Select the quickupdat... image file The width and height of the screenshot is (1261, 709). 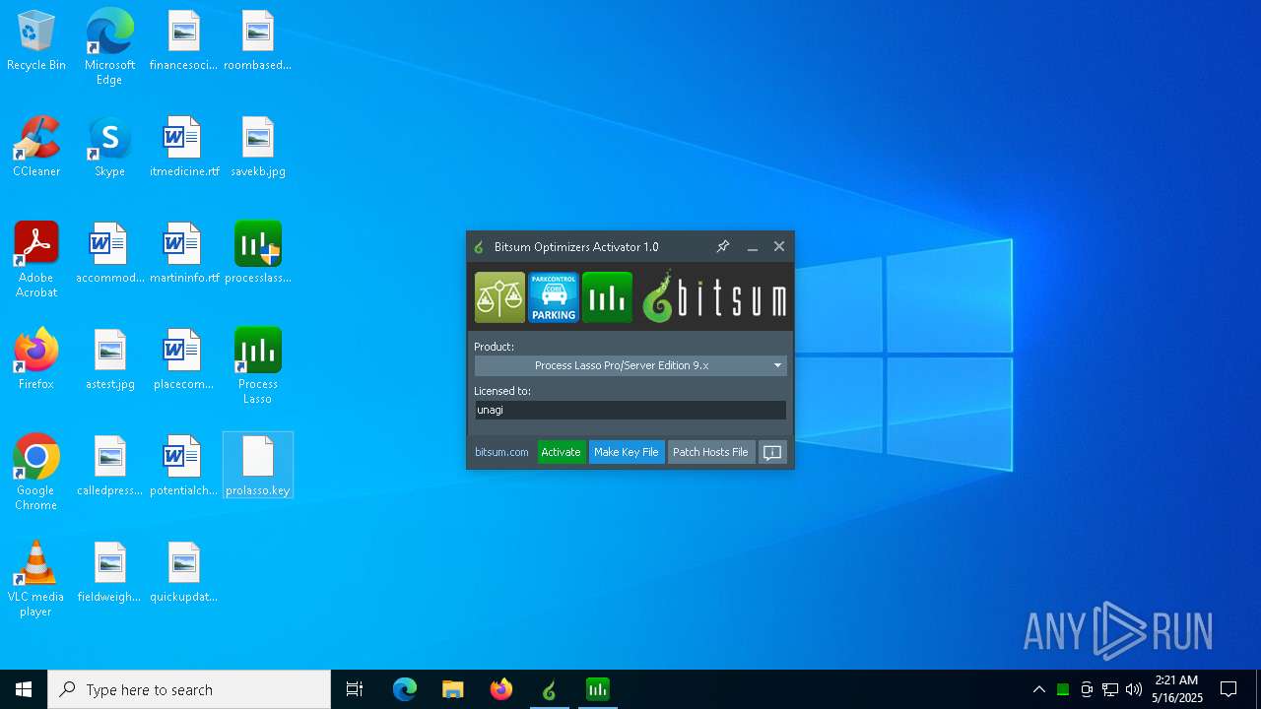pos(184,572)
